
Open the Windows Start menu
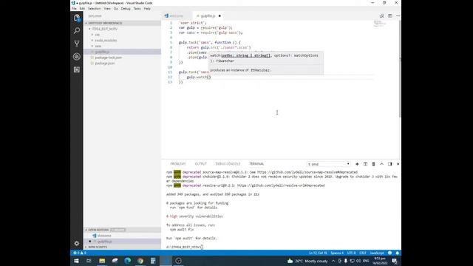[76, 261]
